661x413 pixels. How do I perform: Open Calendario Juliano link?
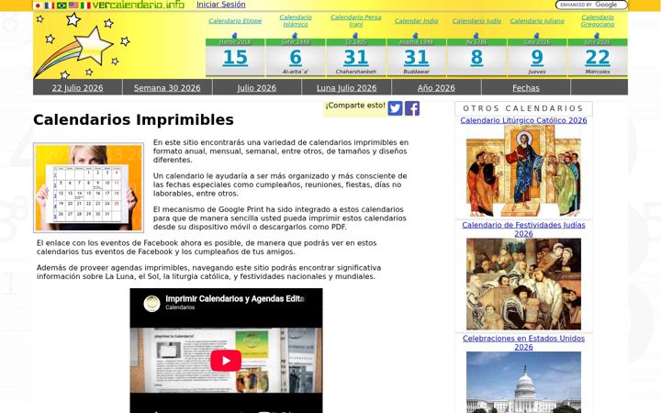[537, 20]
